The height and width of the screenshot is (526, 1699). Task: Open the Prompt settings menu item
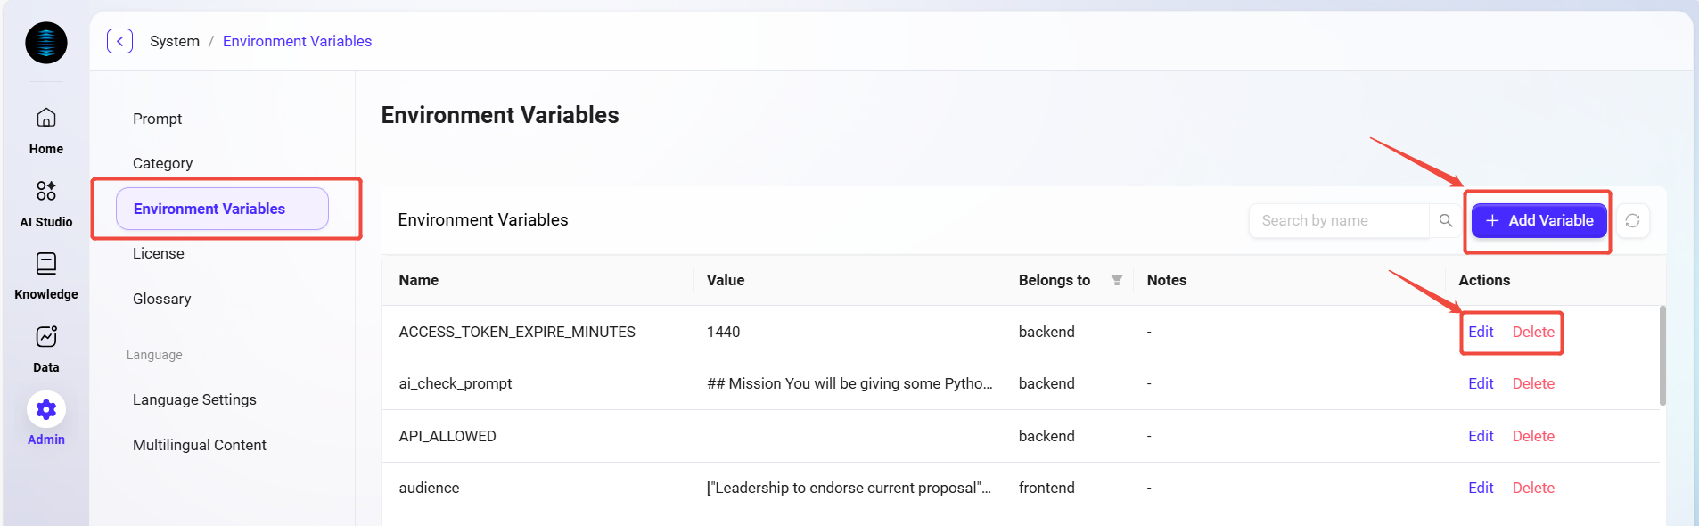pos(158,119)
